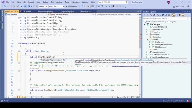
Task: Click Home icon in Solution Explorer
Action: click(x=151, y=15)
